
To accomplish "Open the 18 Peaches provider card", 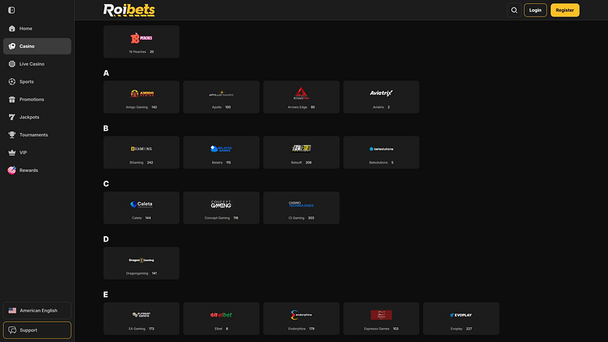I will click(x=142, y=42).
